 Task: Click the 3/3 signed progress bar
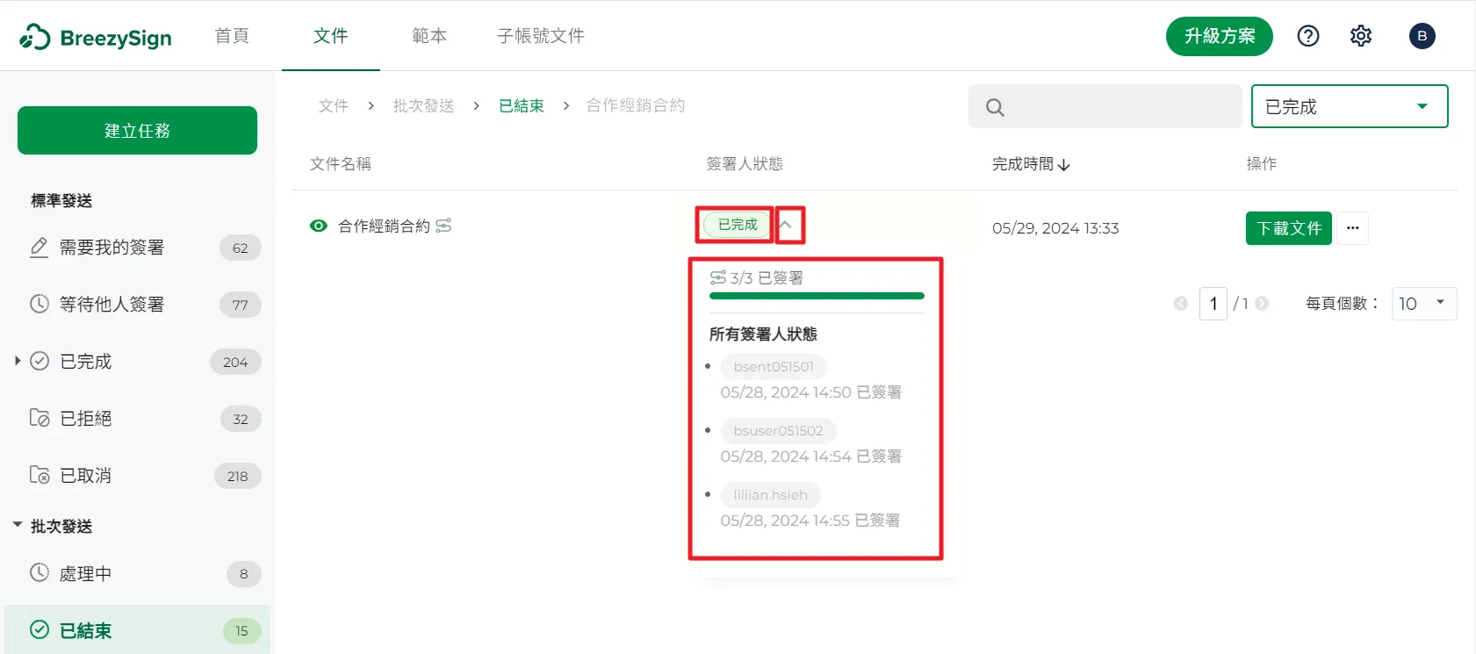pos(816,296)
